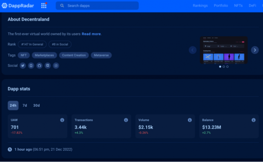Viewport: 263px width, 162px height.
Task: Open the Instagram social icon
Action: coord(56,66)
